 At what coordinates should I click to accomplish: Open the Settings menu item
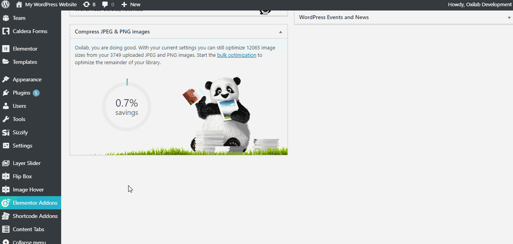(23, 146)
